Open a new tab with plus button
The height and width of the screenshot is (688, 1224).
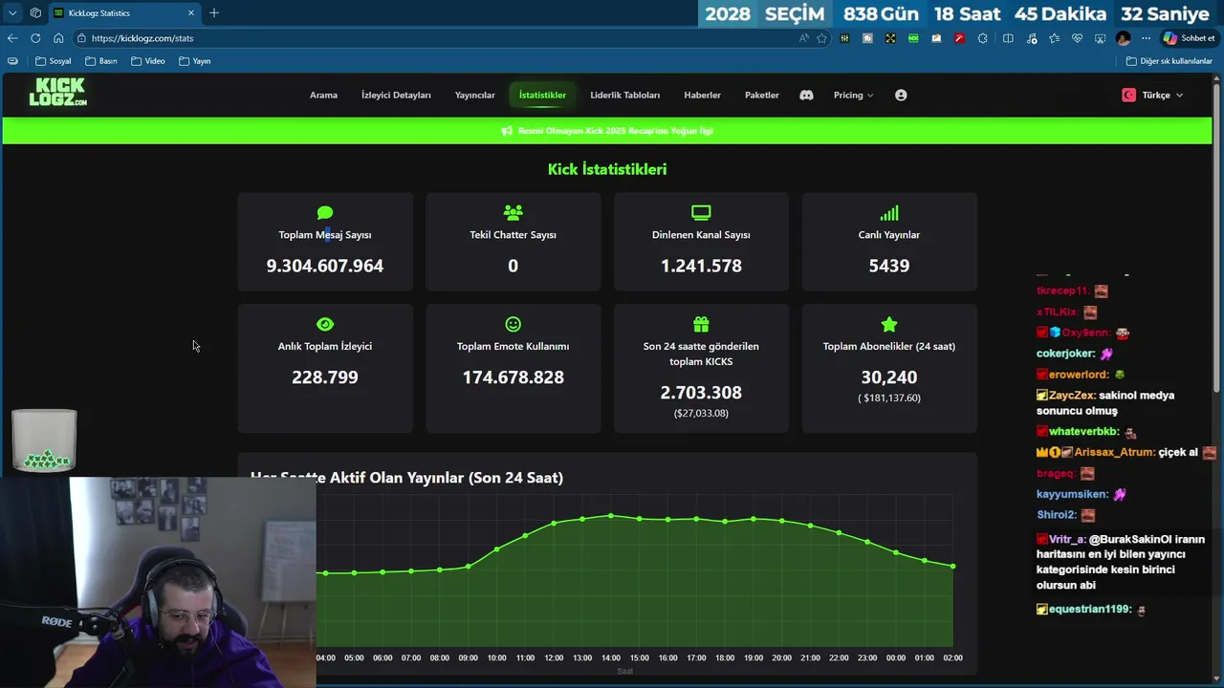(x=214, y=12)
